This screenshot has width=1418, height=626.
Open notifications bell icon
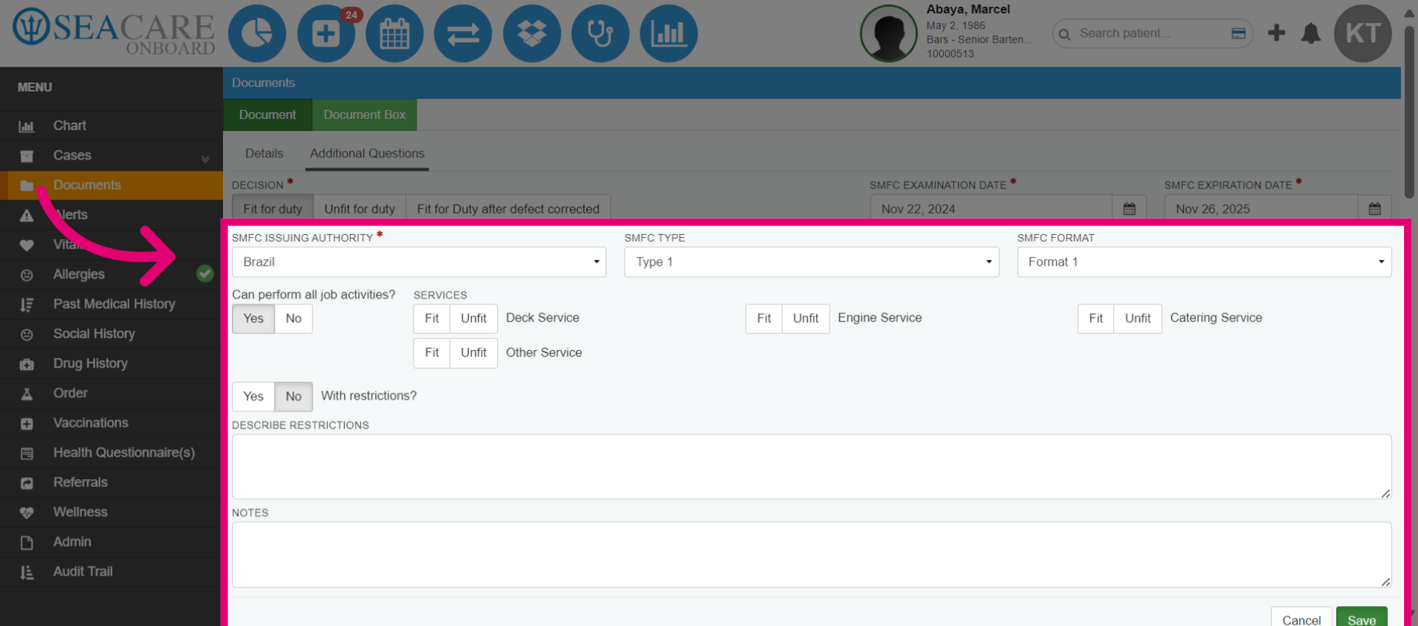(x=1311, y=33)
